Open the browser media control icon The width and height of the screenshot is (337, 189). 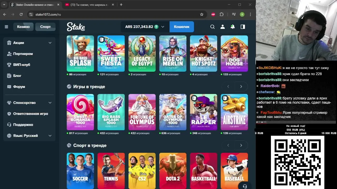[x=234, y=14]
